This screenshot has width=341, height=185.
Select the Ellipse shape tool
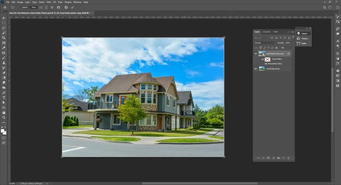coord(4,108)
